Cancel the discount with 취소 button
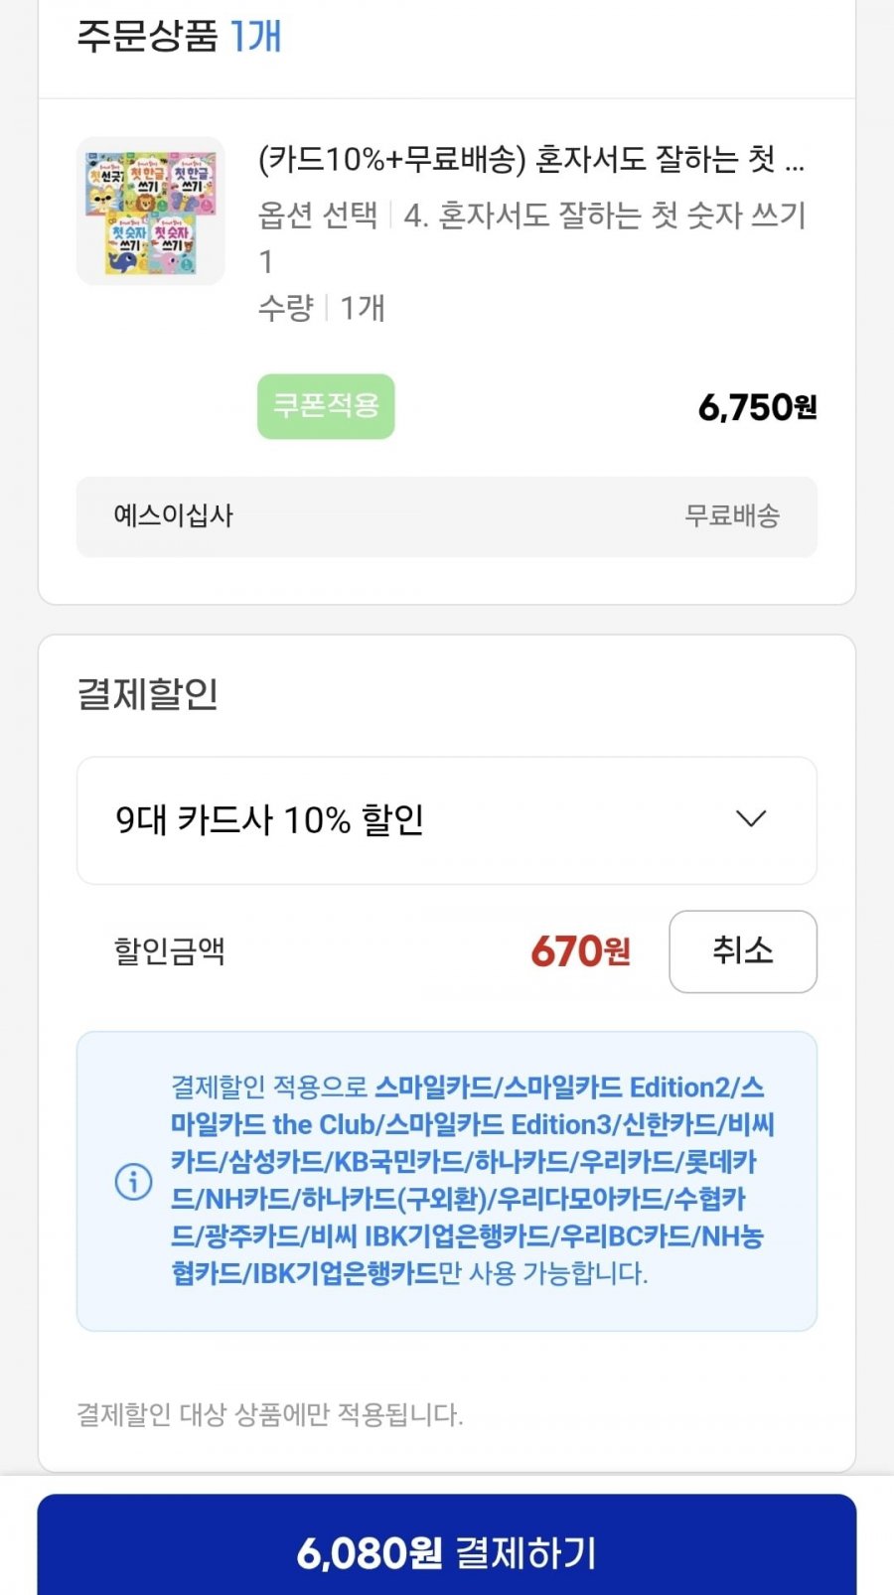This screenshot has height=1595, width=894. (x=743, y=951)
